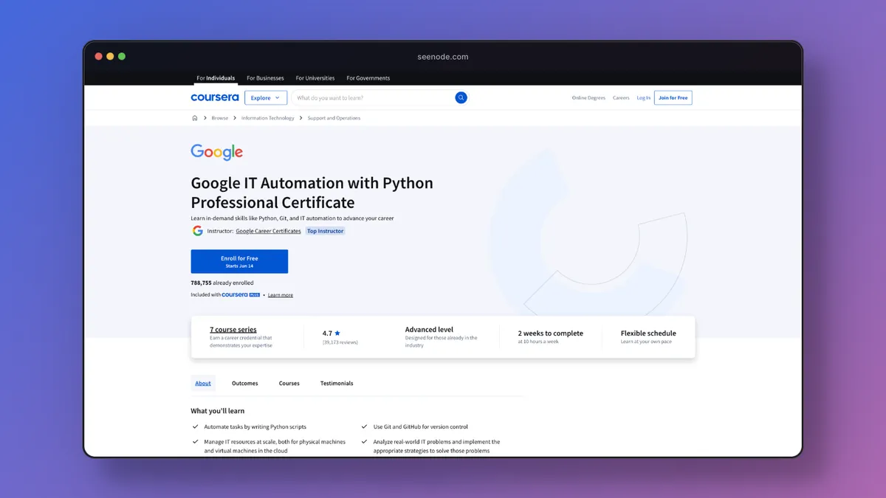Viewport: 886px width, 498px height.
Task: Click the Google logo above the course title
Action: pos(216,152)
